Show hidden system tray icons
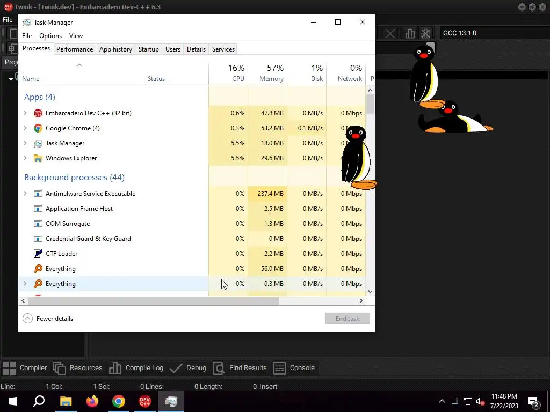This screenshot has height=412, width=550. 442,401
